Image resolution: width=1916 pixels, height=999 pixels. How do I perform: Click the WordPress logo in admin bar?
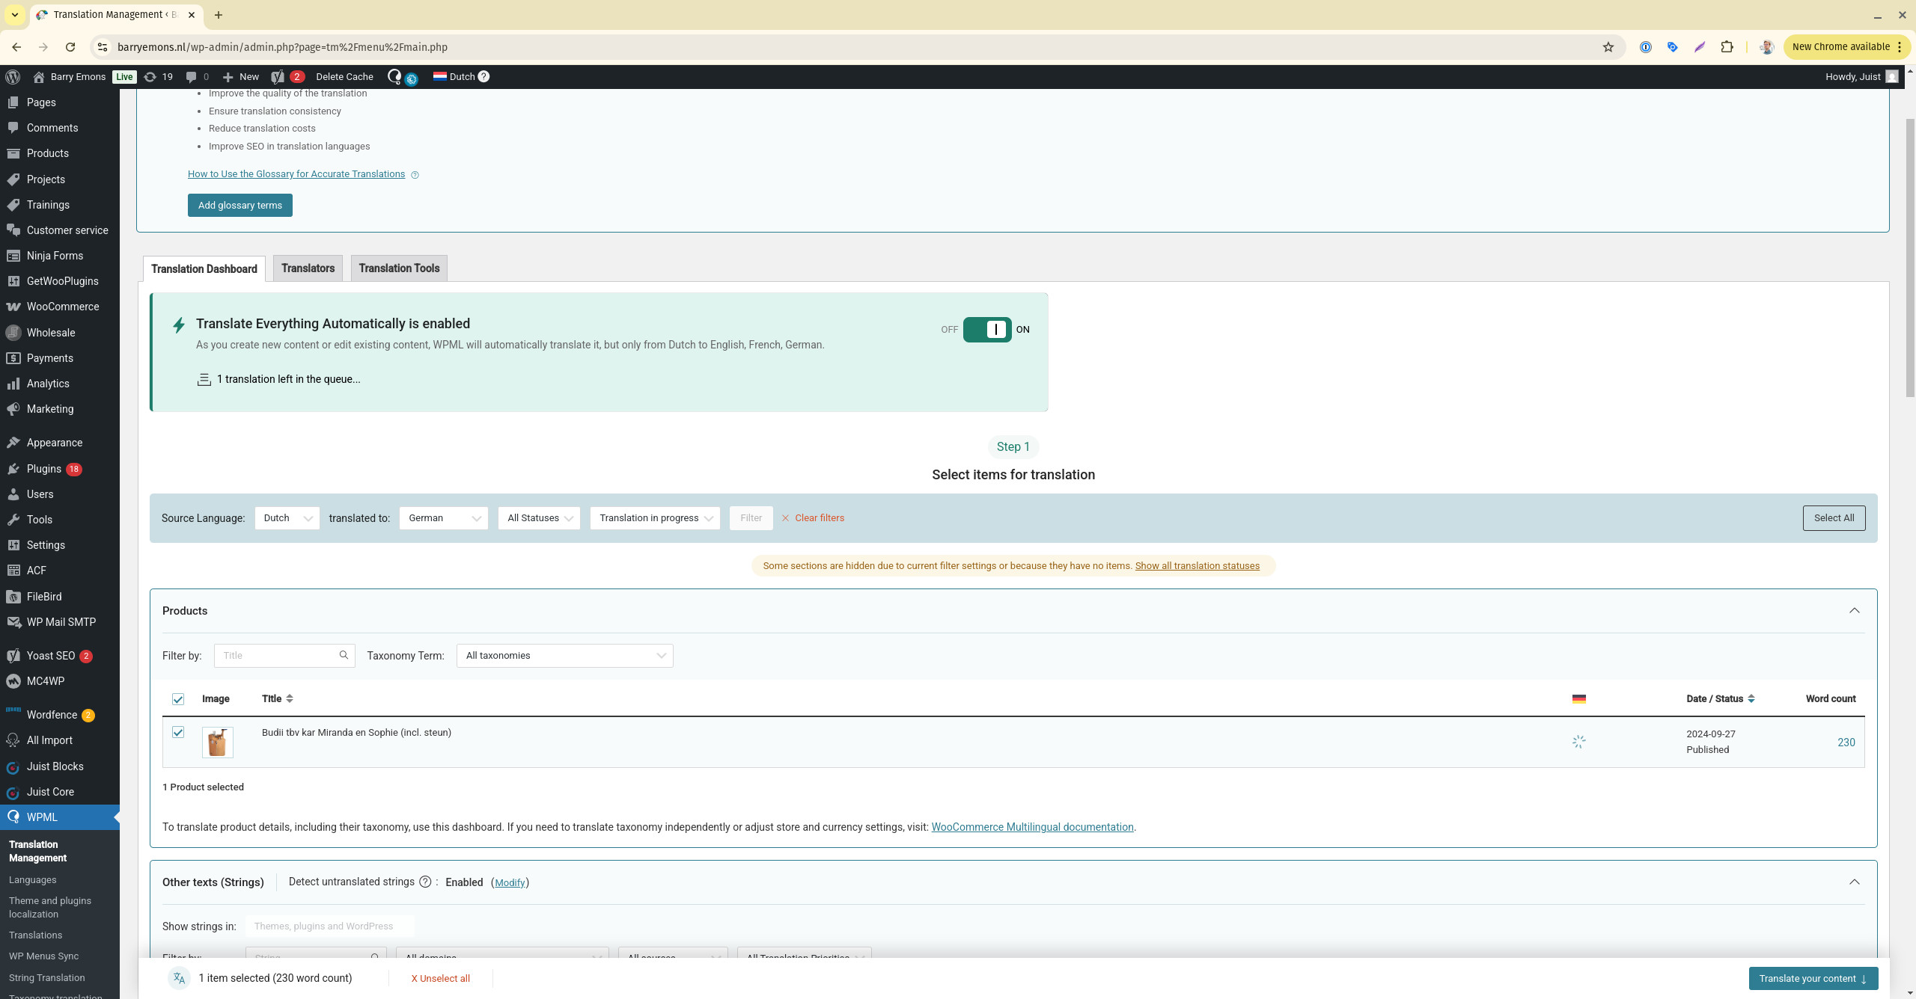13,77
